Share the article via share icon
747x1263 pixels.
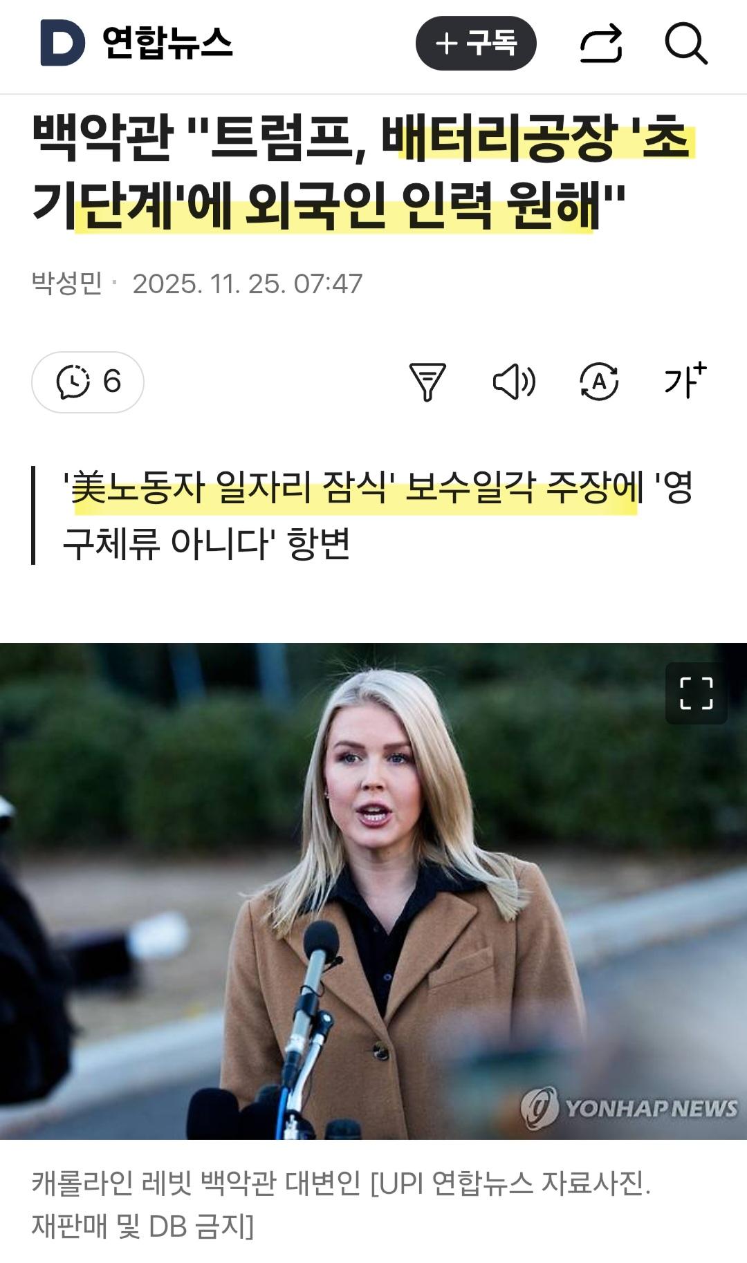tap(601, 44)
